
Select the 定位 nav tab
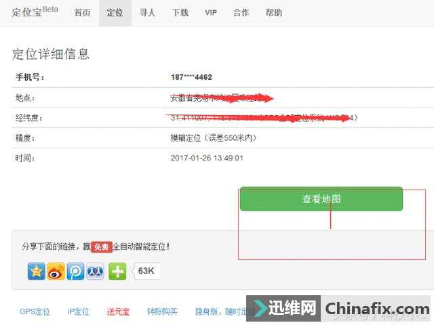[115, 13]
